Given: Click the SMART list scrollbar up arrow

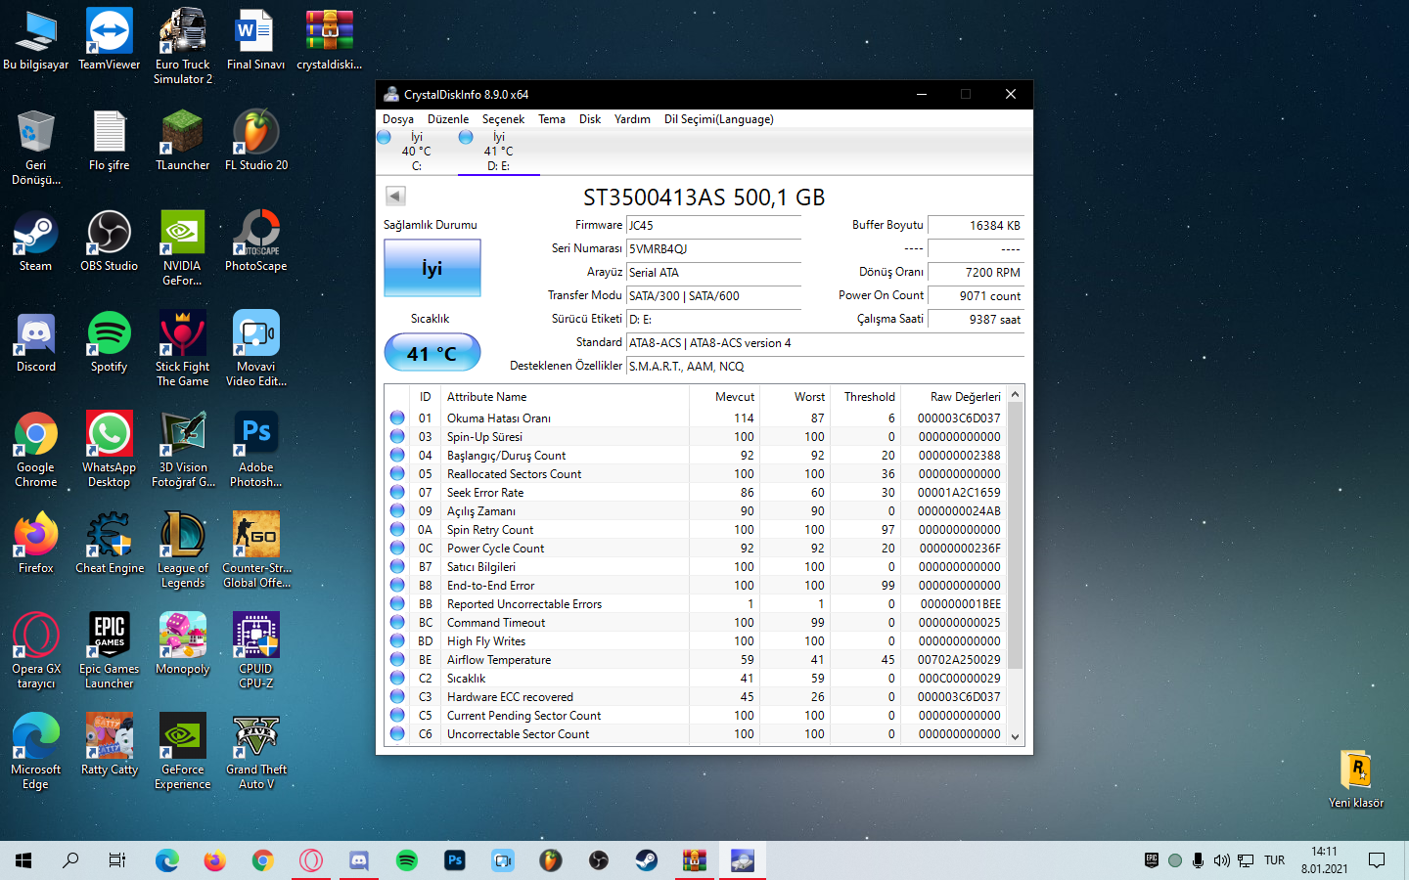Looking at the screenshot, I should click(x=1015, y=394).
